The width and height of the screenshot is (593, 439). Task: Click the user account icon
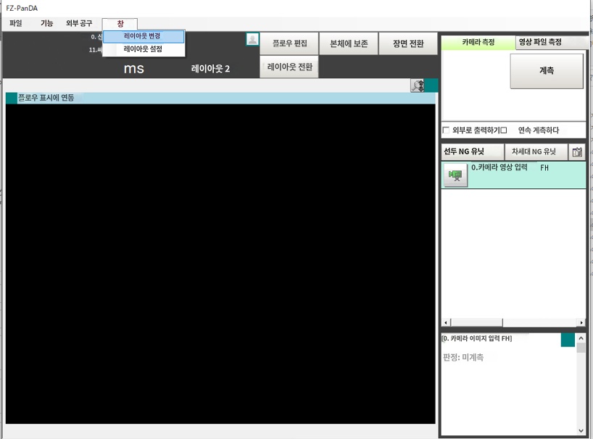click(252, 39)
